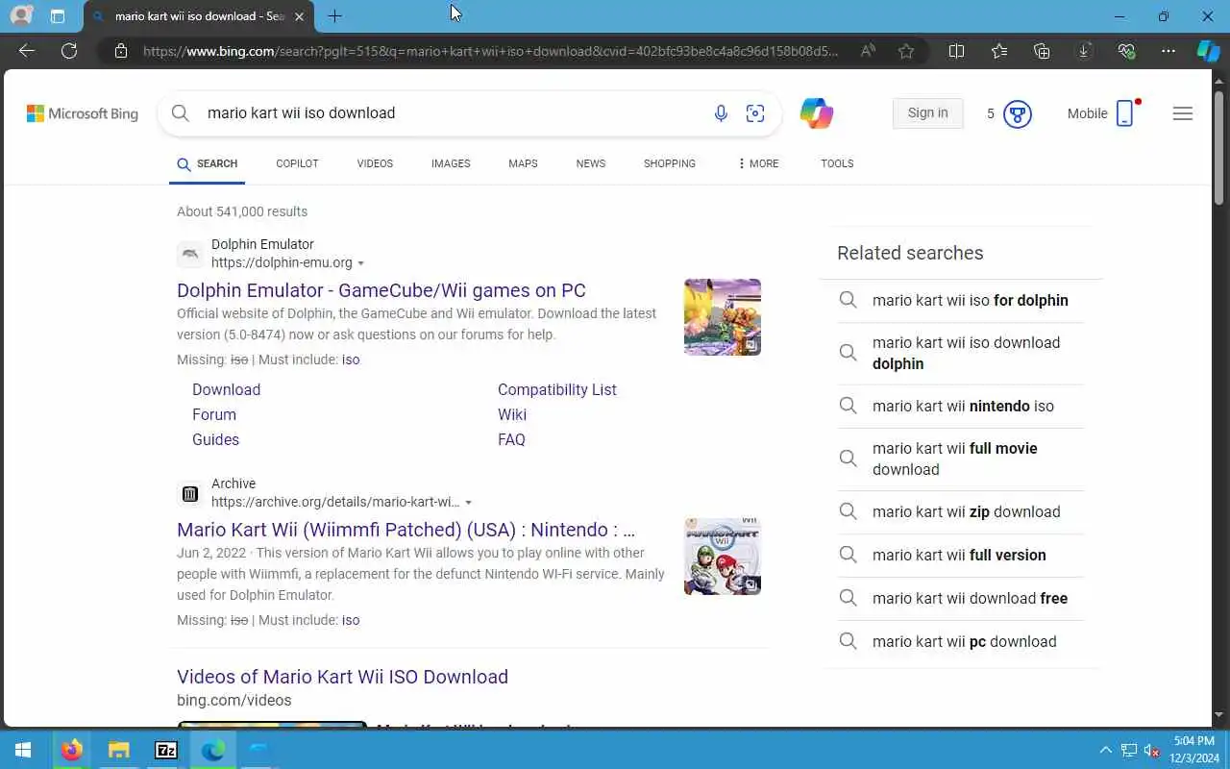
Task: Click the Dolphin Emulator result thumbnail
Action: pos(723,317)
